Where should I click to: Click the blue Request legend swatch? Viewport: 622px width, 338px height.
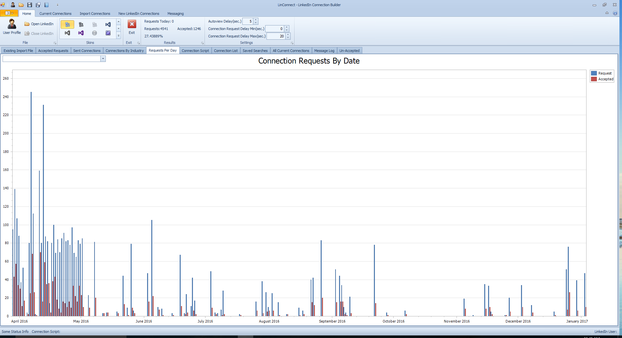594,73
